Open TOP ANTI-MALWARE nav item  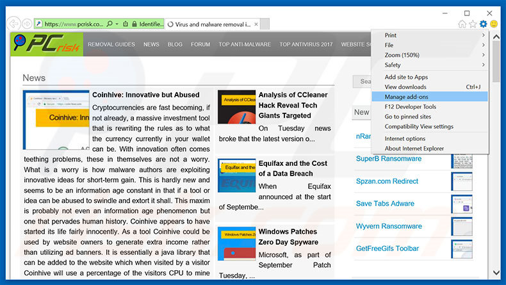pyautogui.click(x=245, y=44)
